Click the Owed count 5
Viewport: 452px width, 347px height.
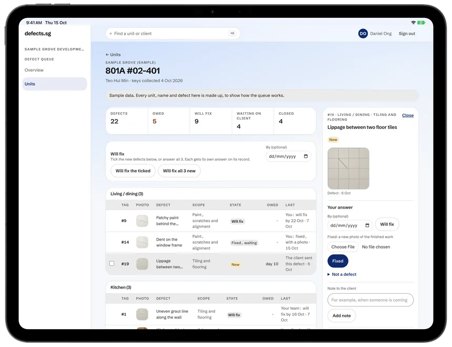coord(155,122)
